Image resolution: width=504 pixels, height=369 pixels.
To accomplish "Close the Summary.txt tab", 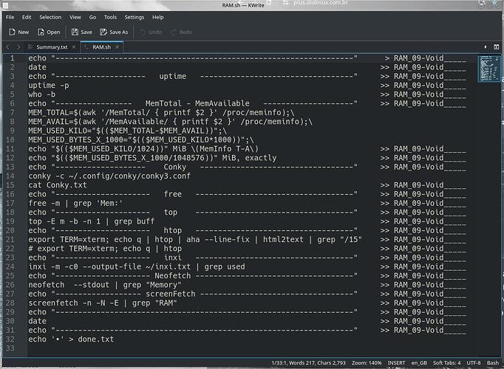I will pos(74,46).
